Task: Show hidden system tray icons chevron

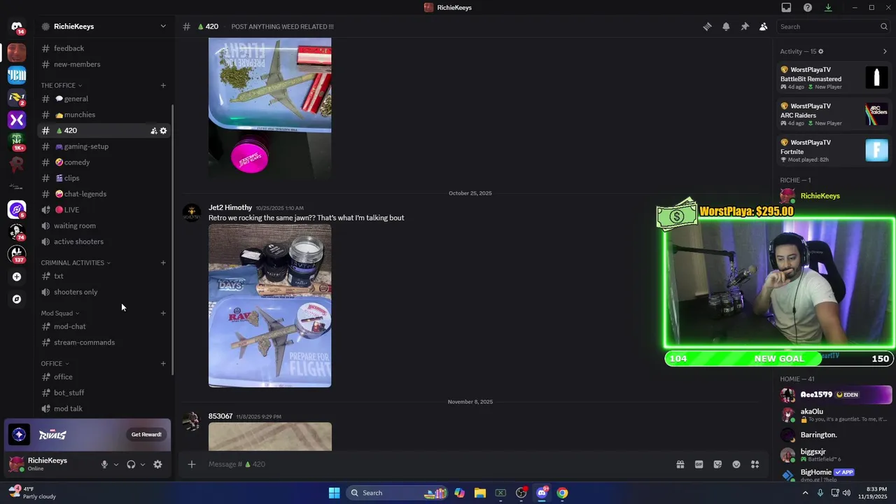Action: click(x=805, y=493)
